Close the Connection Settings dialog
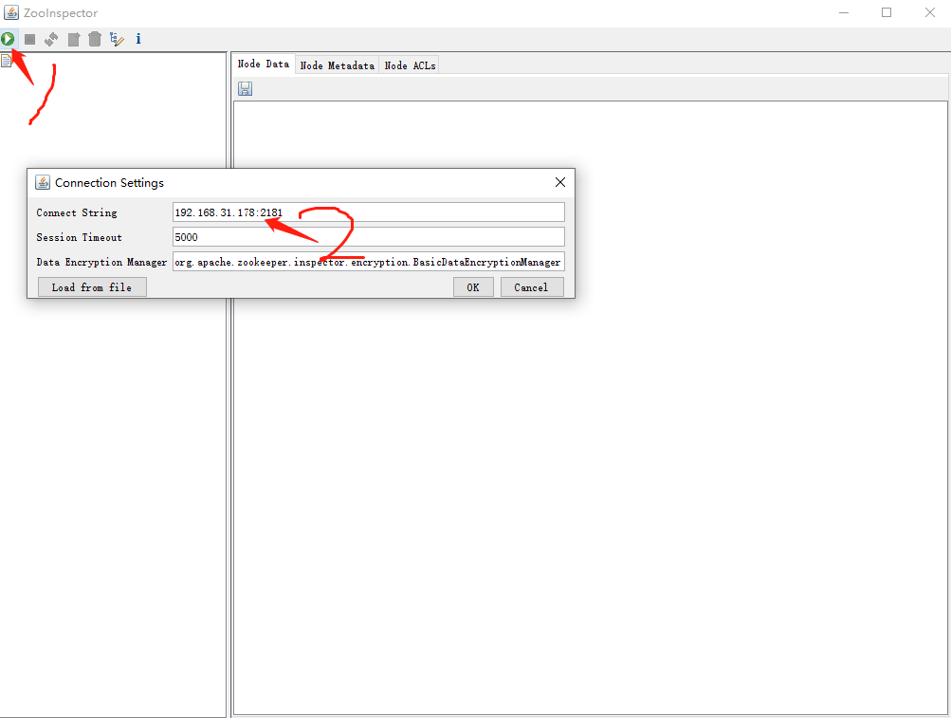Screen dimensions: 951x718 tap(559, 182)
